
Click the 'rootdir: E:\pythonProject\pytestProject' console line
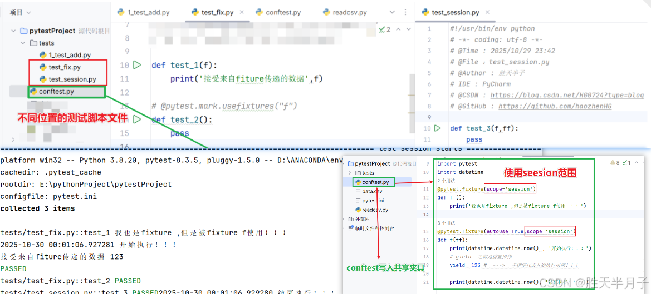point(86,185)
